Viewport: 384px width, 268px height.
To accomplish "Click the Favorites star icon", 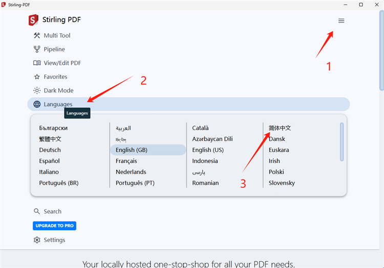I will (x=37, y=77).
